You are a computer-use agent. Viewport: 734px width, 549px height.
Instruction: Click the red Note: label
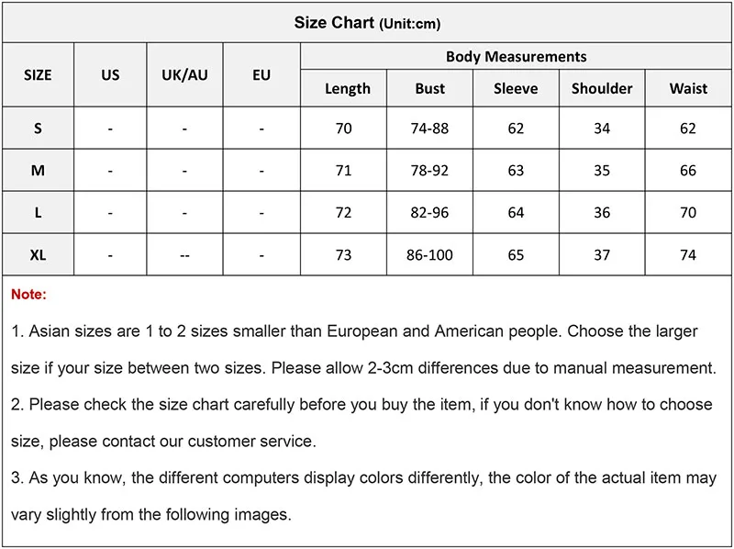28,294
